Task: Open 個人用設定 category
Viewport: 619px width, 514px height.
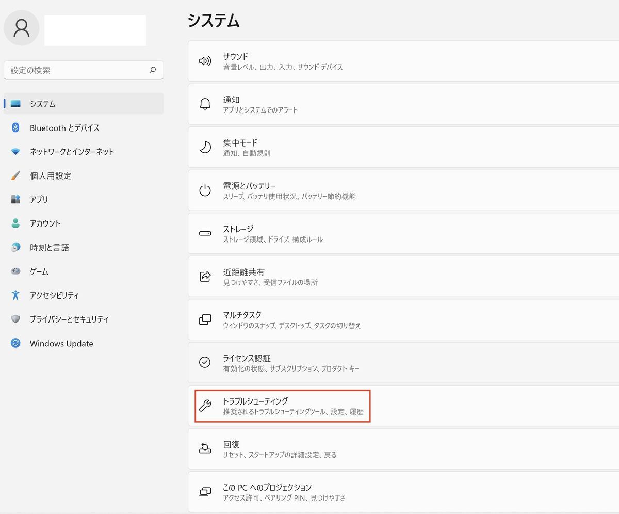Action: [x=84, y=175]
